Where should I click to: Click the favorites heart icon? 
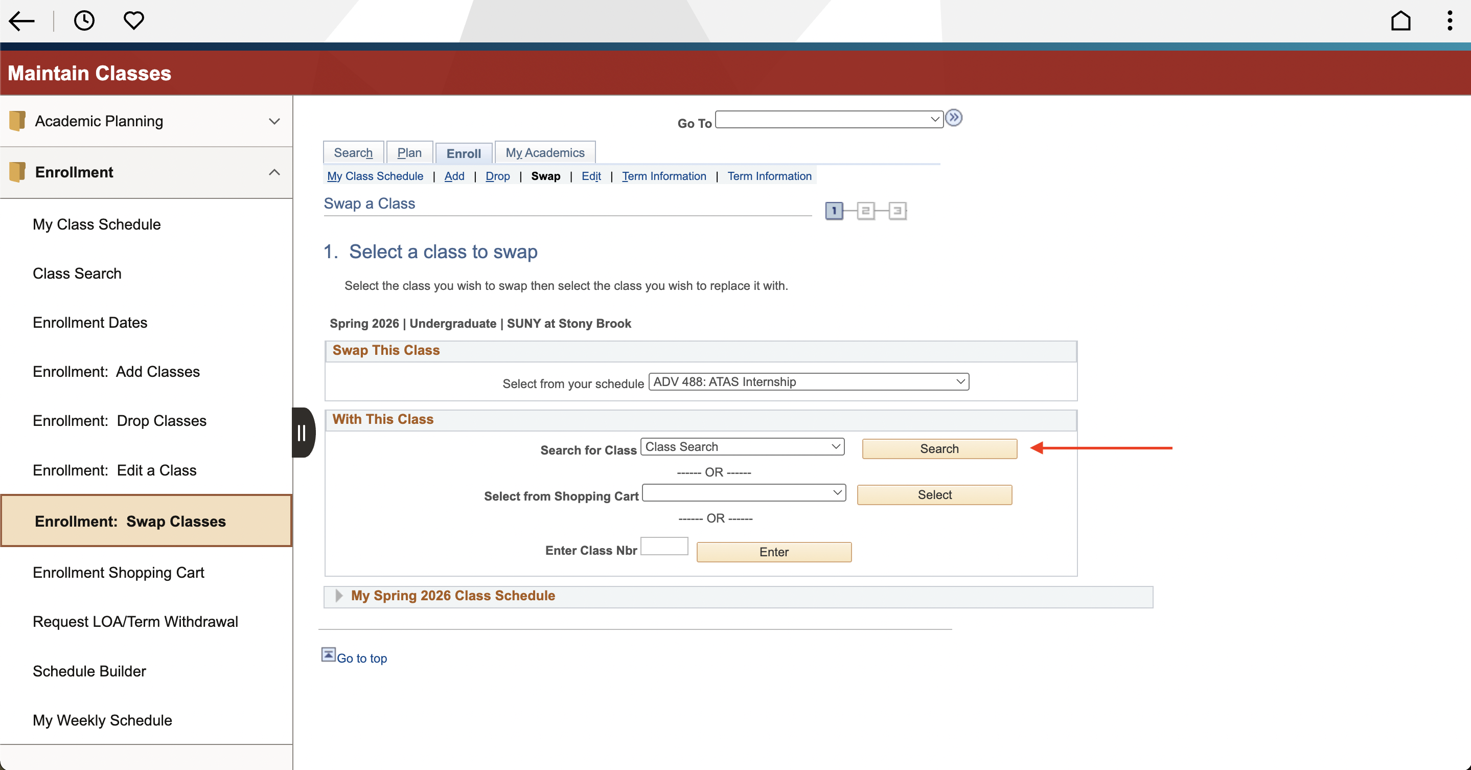click(133, 20)
